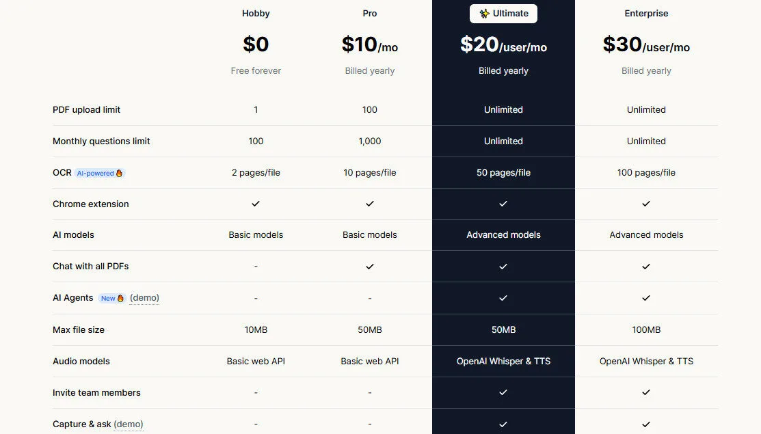Click the Ultimate plan pill badge

point(503,13)
